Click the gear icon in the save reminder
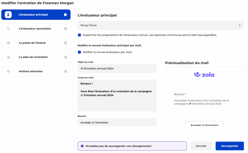The height and width of the screenshot is (153, 248). [x=82, y=146]
